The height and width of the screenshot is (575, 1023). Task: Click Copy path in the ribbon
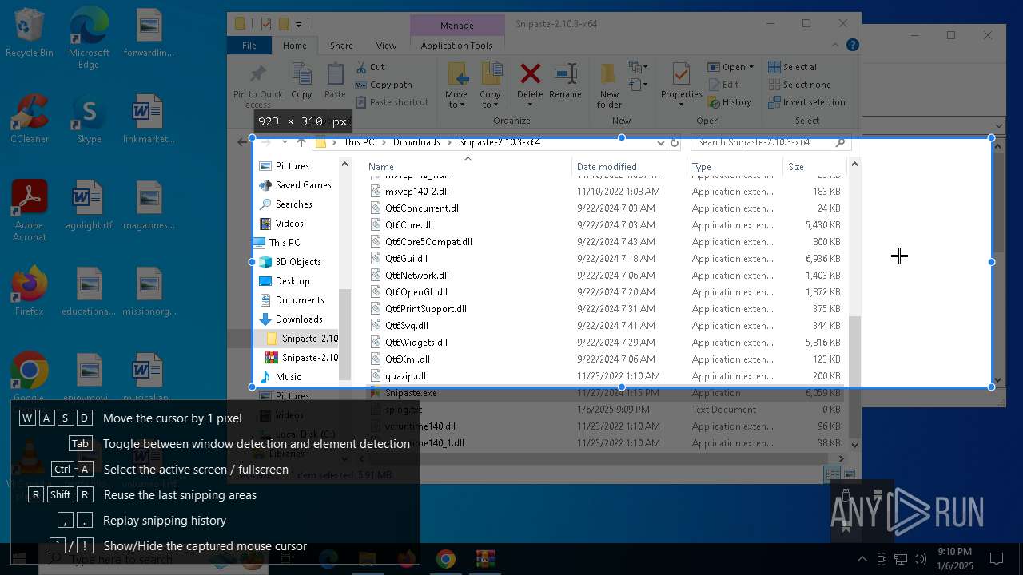pyautogui.click(x=384, y=85)
